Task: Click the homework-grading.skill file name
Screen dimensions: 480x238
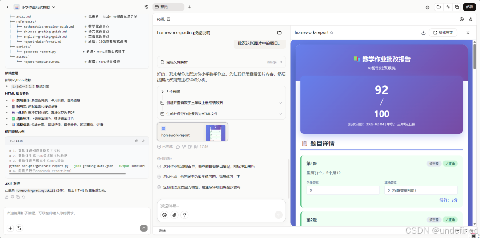Action: [x=35, y=190]
